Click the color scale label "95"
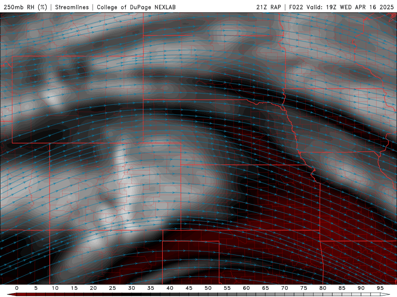Screen dimensions: 397x297 (380, 288)
